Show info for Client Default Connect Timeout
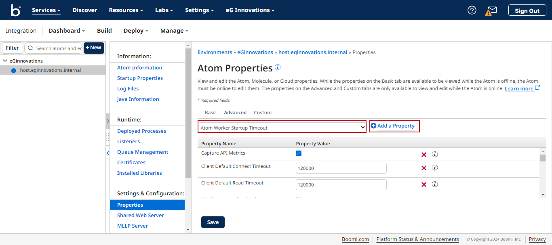The width and height of the screenshot is (552, 245). coord(435,168)
